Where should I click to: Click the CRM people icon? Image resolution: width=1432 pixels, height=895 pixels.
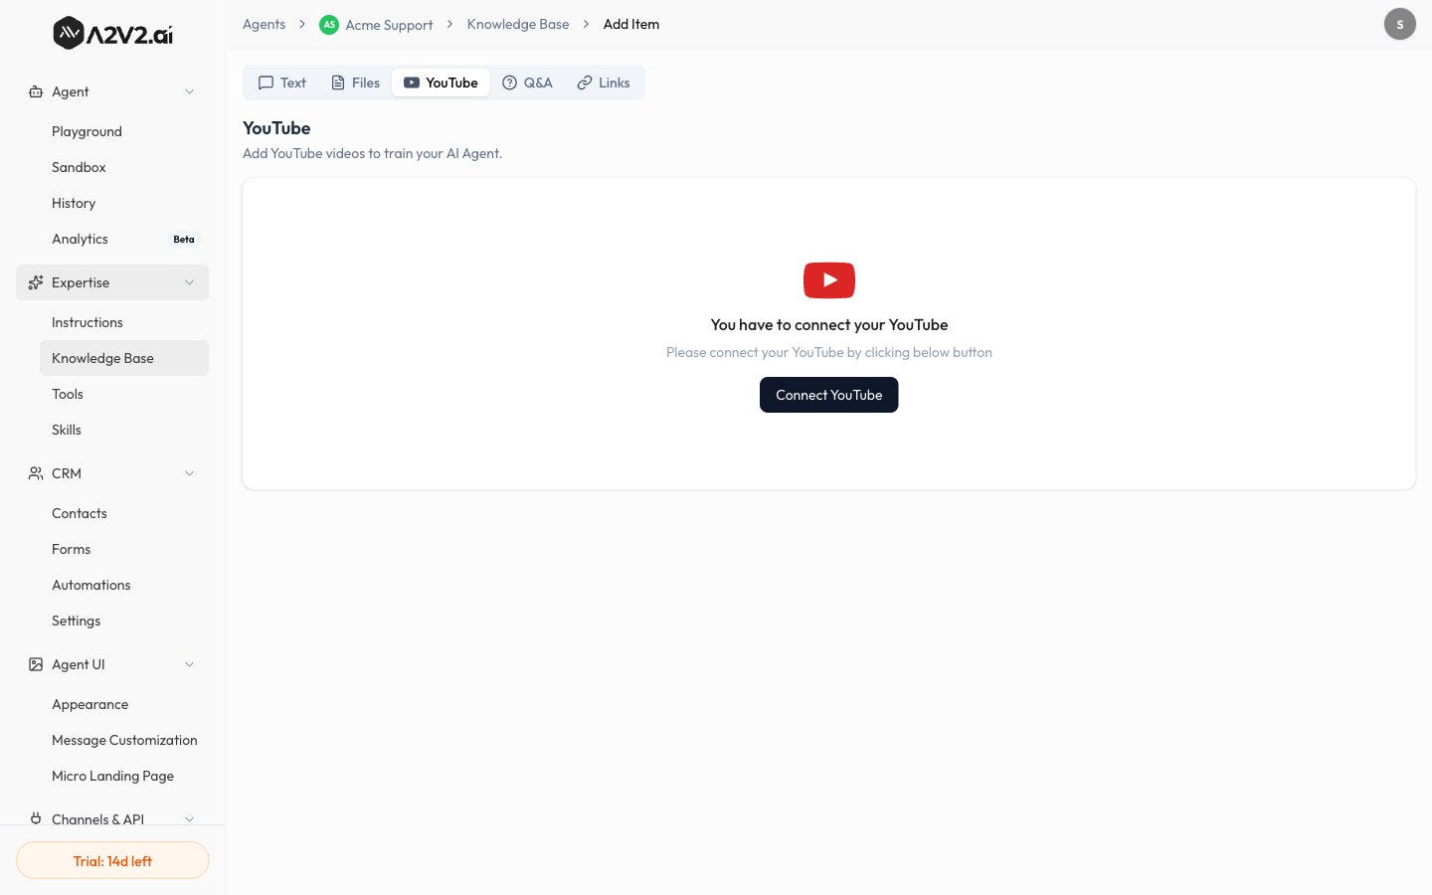click(x=36, y=473)
